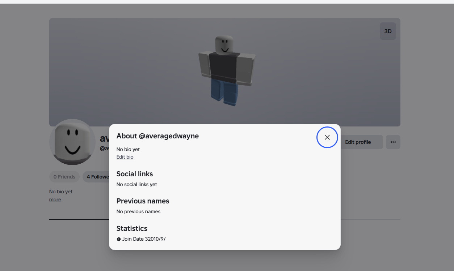
Task: Click the round profile avatar headshot
Action: click(72, 142)
